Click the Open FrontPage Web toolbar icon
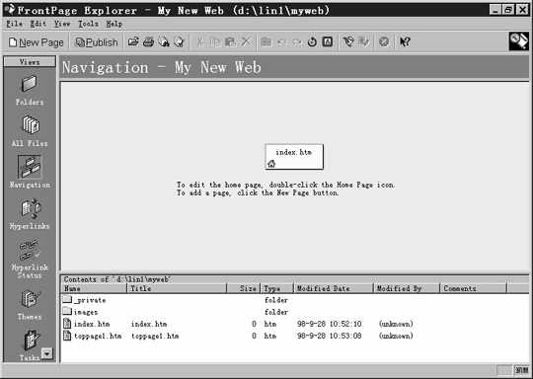 coord(133,42)
